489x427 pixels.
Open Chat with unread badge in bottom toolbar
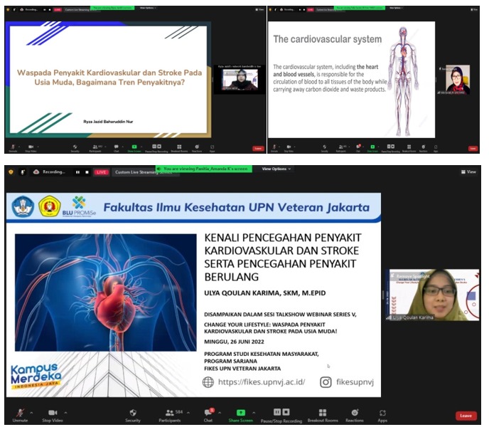point(208,413)
